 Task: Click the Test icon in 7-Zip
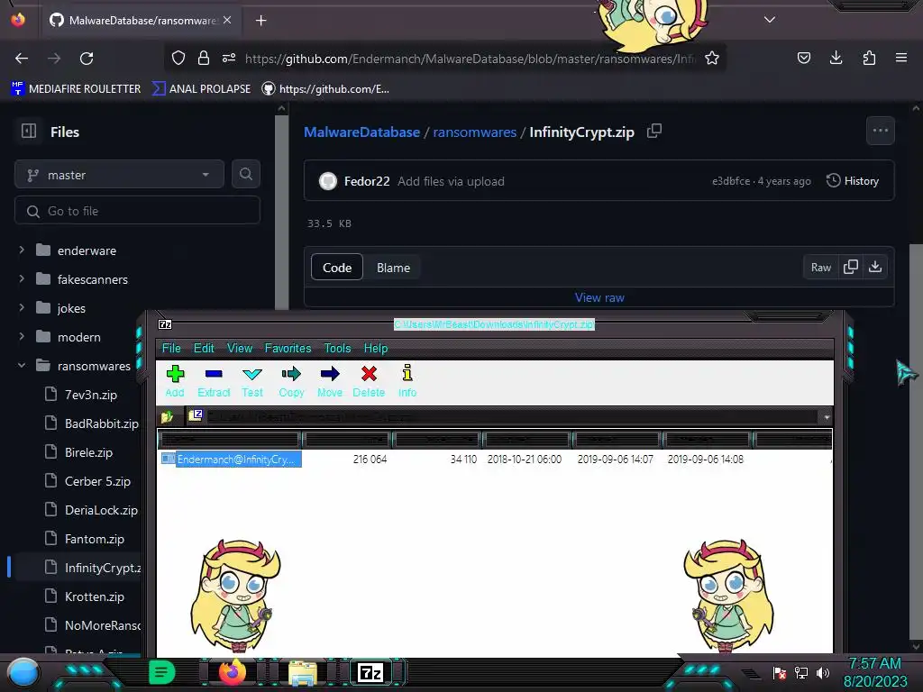pyautogui.click(x=252, y=381)
